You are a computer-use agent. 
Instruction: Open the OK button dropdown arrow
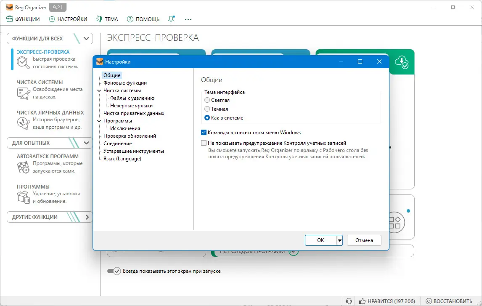pos(339,240)
